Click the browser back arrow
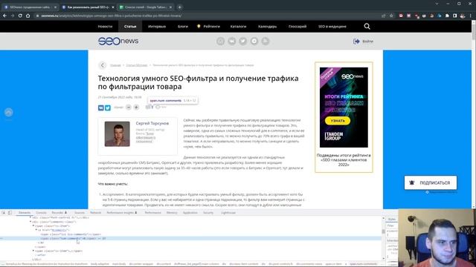This screenshot has height=267, width=476. 5,16
